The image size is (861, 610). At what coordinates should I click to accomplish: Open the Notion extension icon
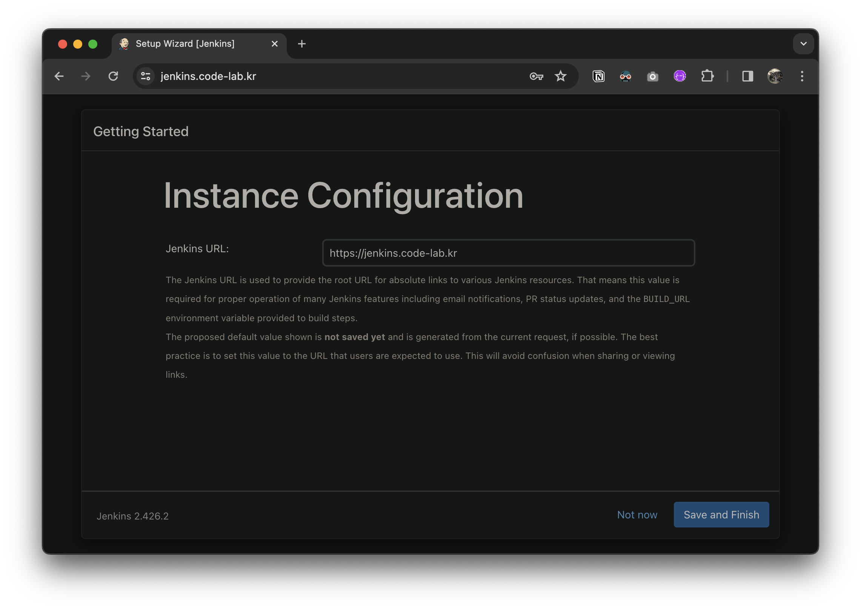(598, 77)
